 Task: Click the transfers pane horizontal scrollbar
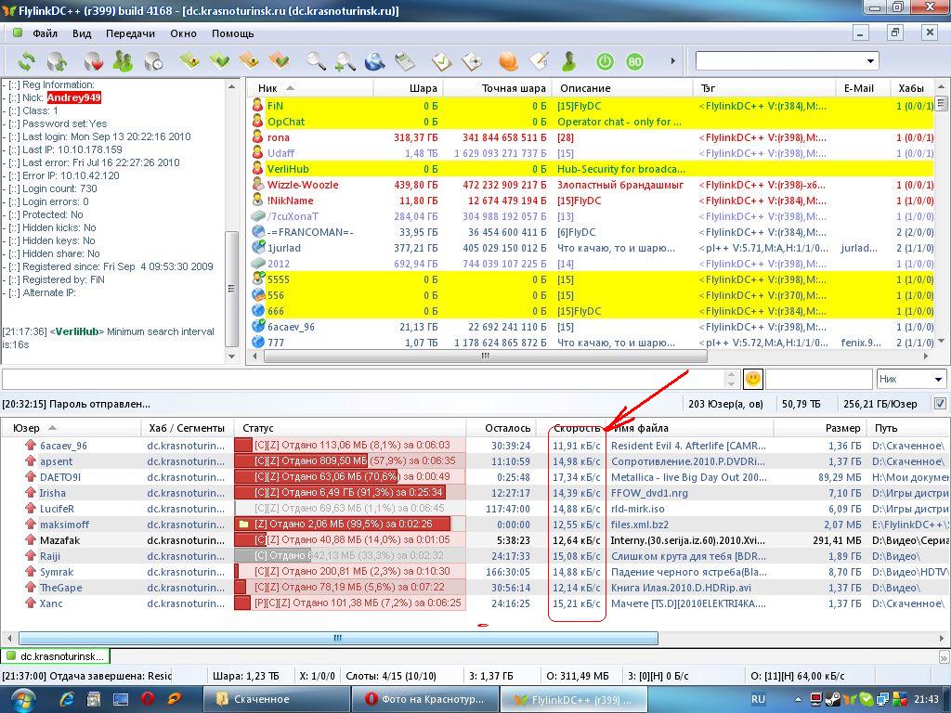pos(338,638)
